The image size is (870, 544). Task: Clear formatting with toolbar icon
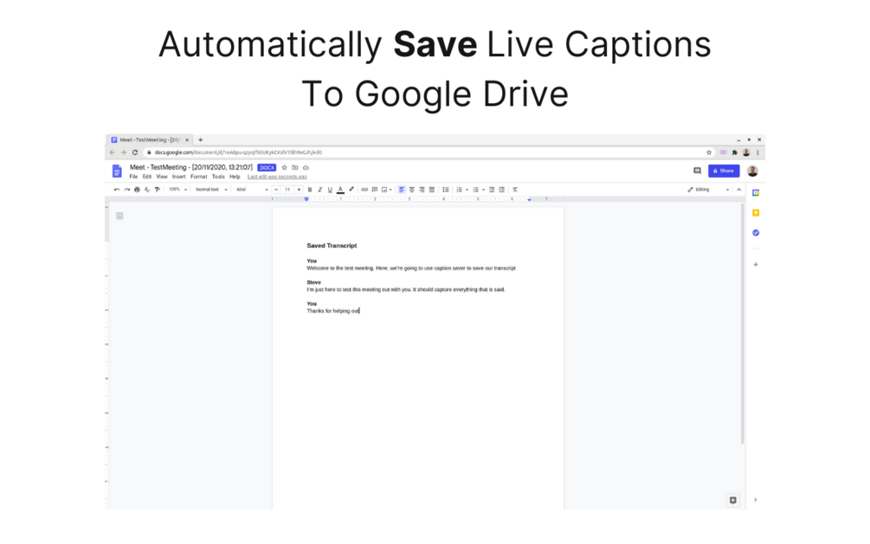tap(515, 190)
